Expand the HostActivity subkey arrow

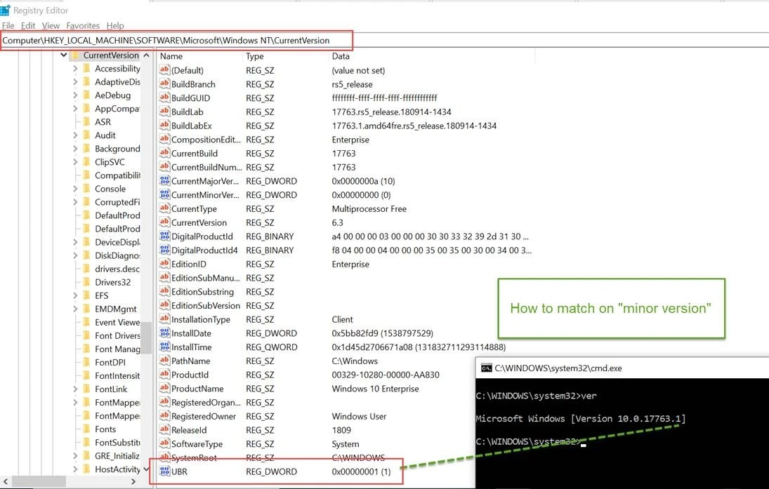point(75,469)
